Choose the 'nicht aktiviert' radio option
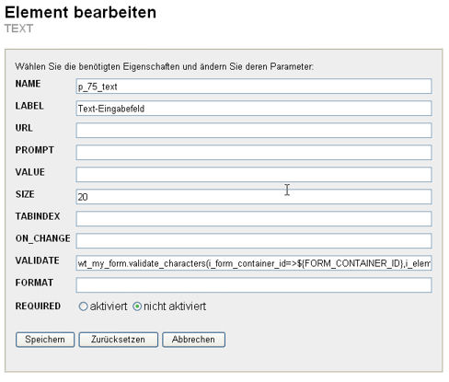449x382 pixels. [x=137, y=307]
